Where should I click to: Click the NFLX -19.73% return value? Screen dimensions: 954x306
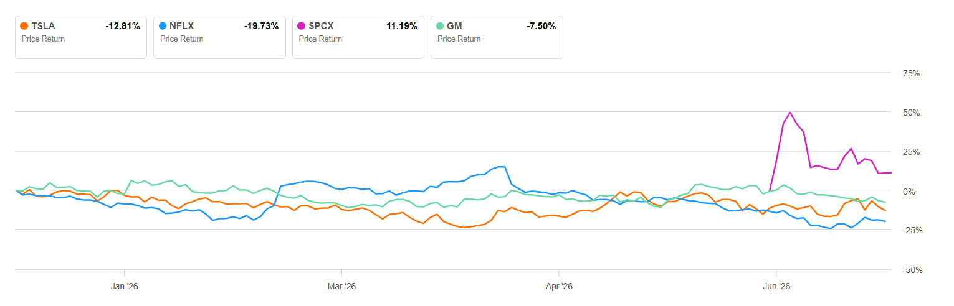[x=261, y=26]
